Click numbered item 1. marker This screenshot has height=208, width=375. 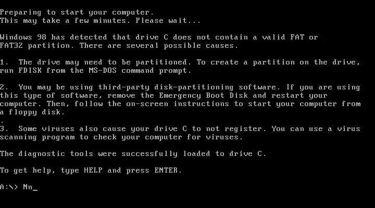[4, 62]
